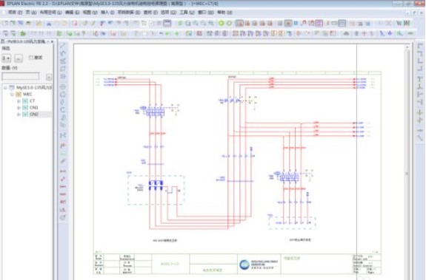Select the Line drawing tool
Viewport: 426px width, 280px height.
63,46
